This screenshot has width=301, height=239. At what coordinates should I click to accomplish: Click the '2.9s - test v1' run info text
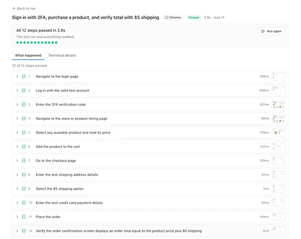214,18
